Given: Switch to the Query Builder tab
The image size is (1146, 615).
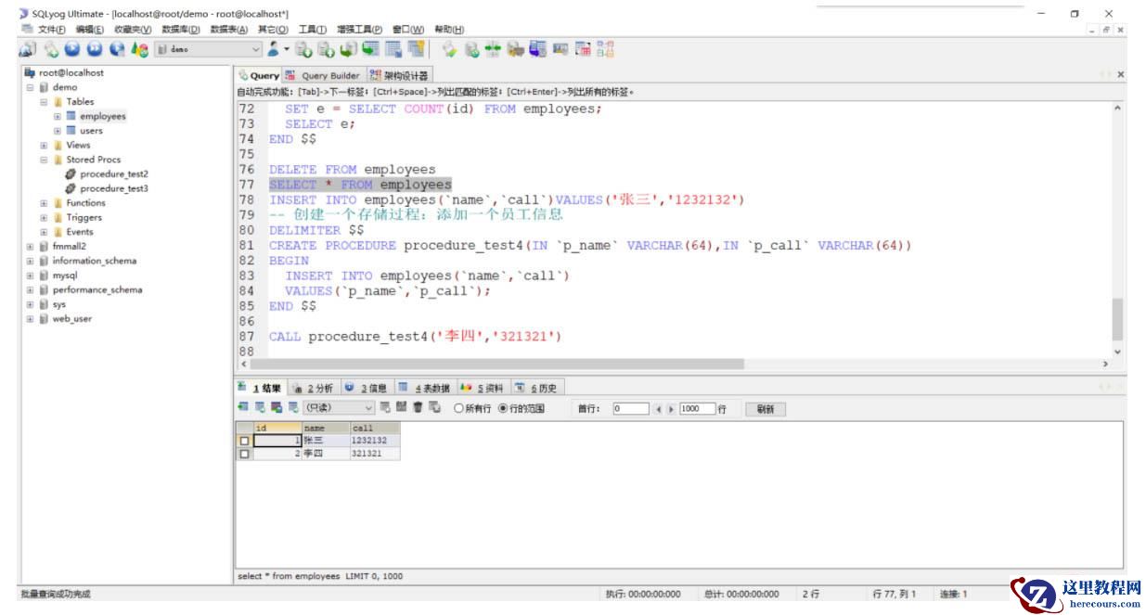Looking at the screenshot, I should coord(324,75).
